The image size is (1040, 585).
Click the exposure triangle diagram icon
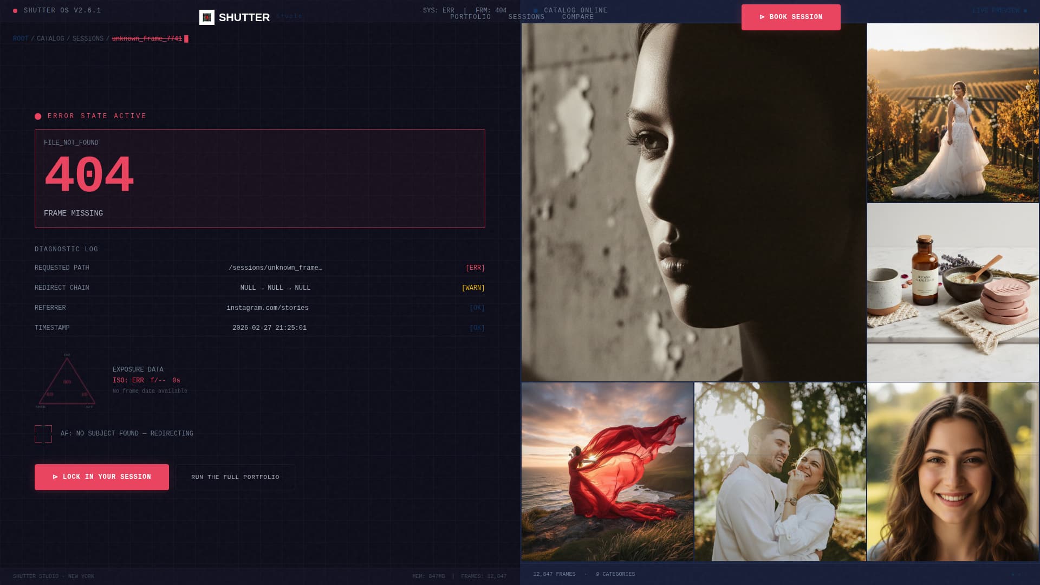pos(67,381)
